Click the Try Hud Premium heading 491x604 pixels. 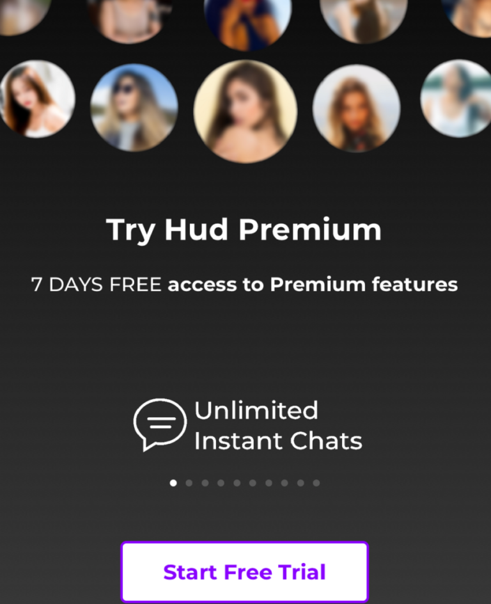click(244, 230)
